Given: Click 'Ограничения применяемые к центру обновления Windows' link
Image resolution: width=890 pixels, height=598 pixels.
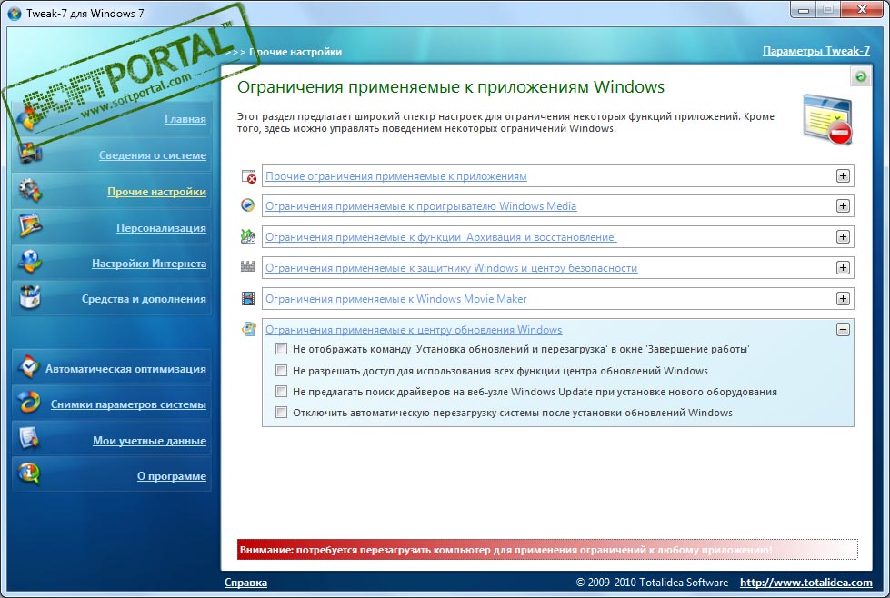Looking at the screenshot, I should 414,330.
